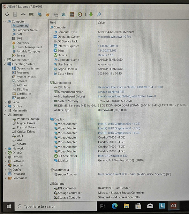Viewport: 189px width, 214px height.
Task: Open the Windows Start menu
Action: (9, 206)
